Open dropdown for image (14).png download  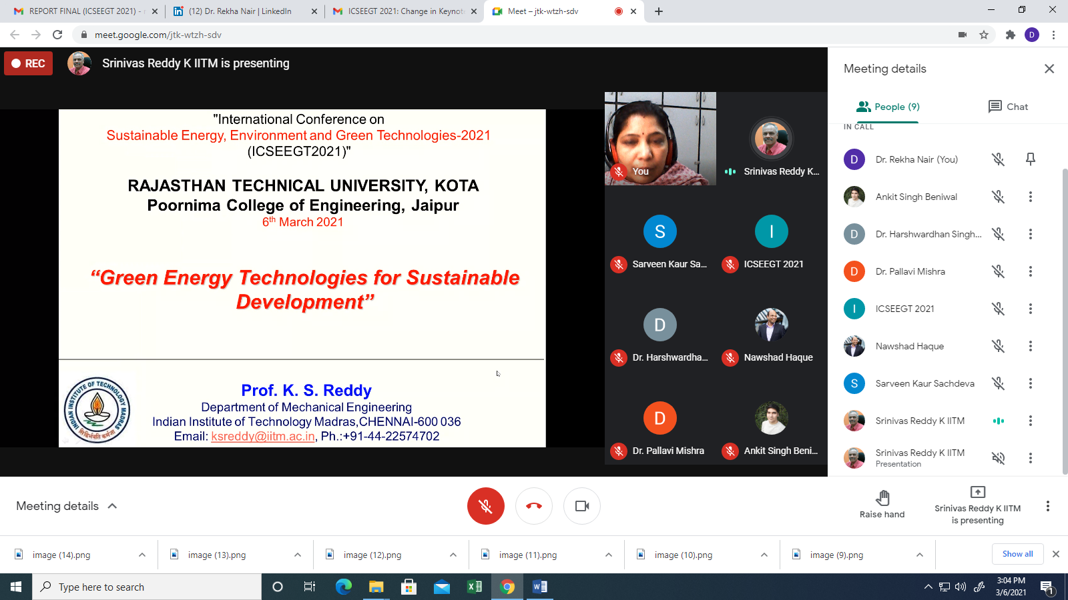(142, 555)
